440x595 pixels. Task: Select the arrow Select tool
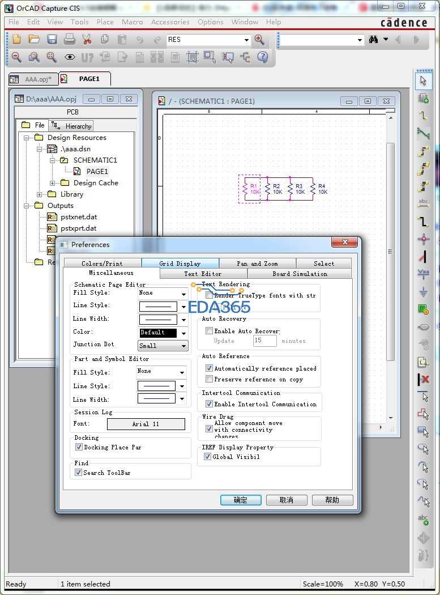coord(424,80)
